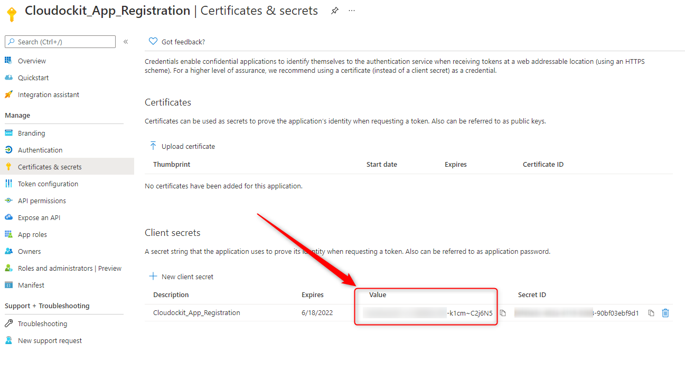Copy the client secret Value
The width and height of the screenshot is (685, 371).
coord(502,312)
